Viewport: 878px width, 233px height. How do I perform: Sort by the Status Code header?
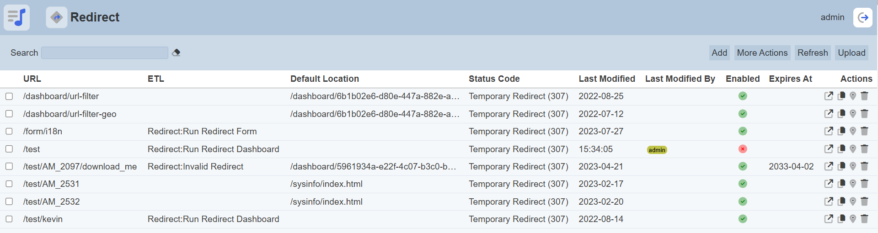pyautogui.click(x=494, y=79)
